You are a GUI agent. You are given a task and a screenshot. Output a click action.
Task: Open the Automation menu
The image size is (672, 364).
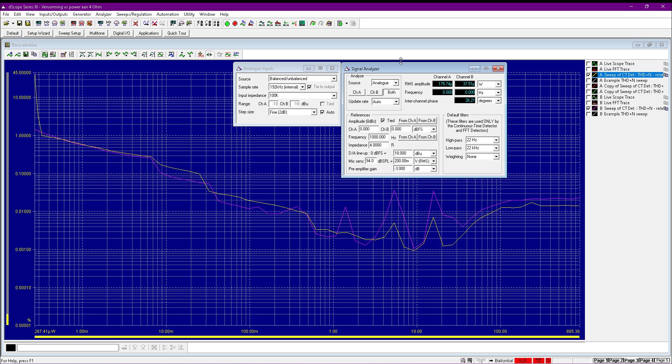168,14
